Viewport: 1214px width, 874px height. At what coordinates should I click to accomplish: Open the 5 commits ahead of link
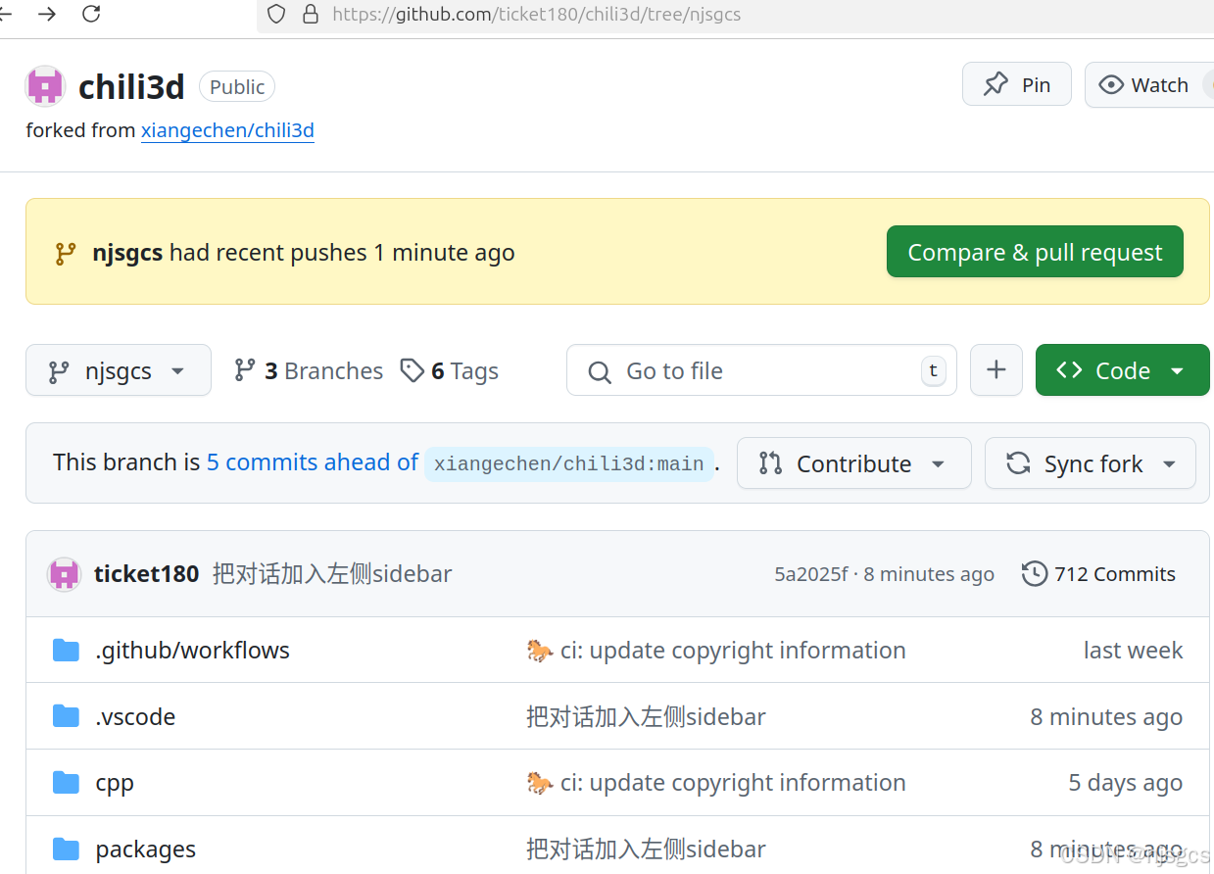pyautogui.click(x=313, y=462)
